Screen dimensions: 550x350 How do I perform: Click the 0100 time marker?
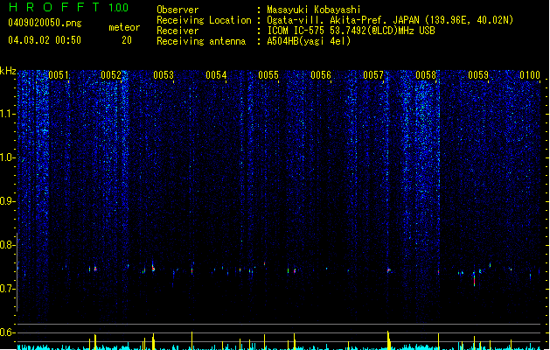[x=530, y=75]
